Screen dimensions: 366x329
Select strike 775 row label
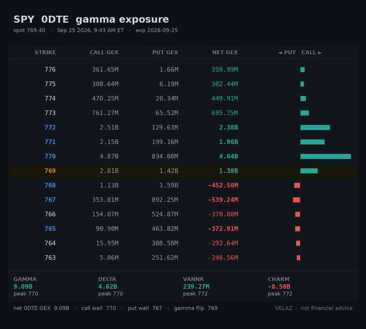(50, 84)
